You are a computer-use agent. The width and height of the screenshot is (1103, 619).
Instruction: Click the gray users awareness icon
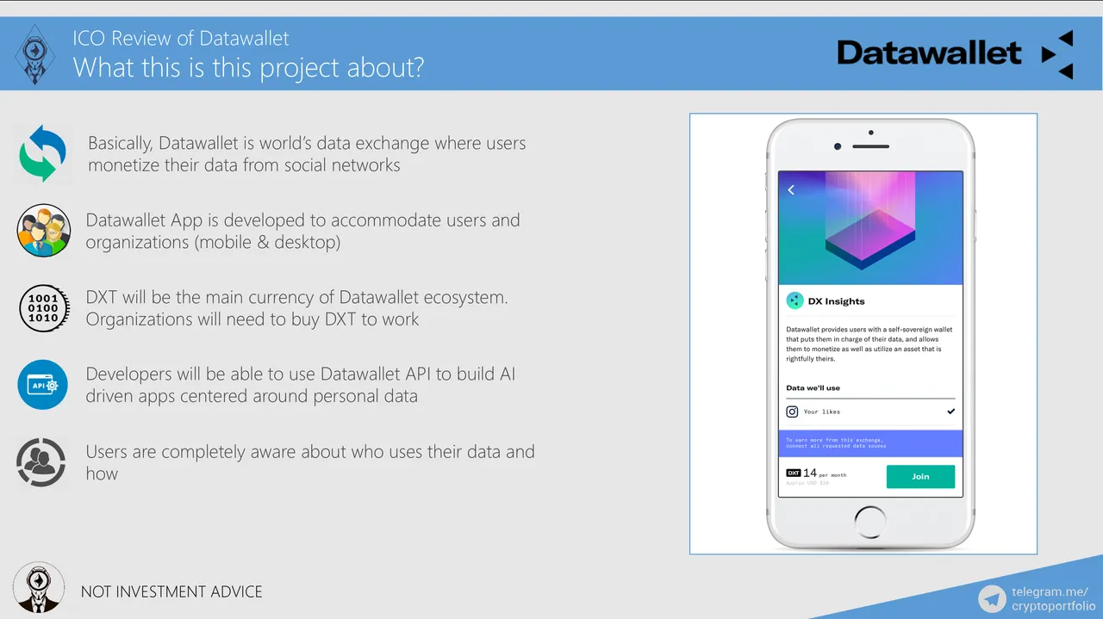[x=41, y=463]
